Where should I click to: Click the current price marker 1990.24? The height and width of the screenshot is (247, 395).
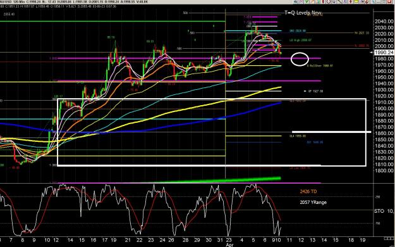click(384, 53)
